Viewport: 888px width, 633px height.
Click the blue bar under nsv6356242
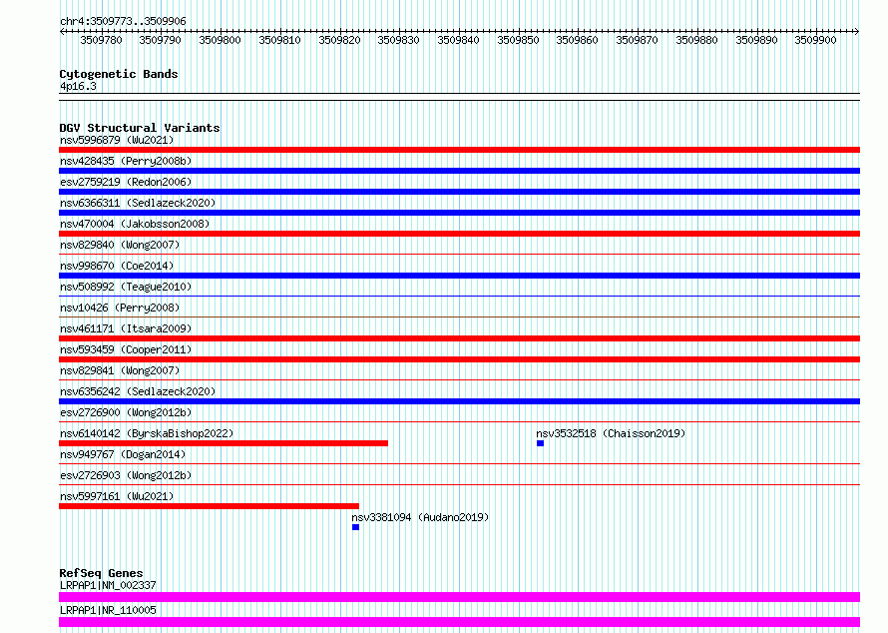pyautogui.click(x=459, y=401)
